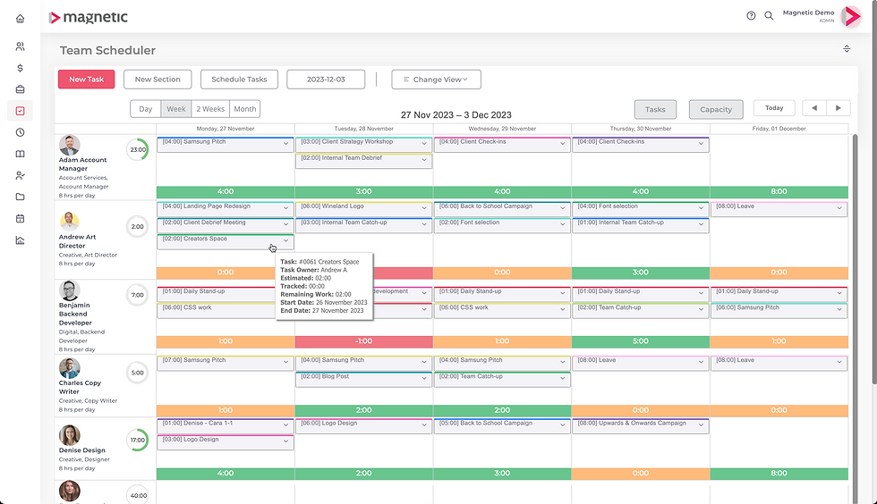Image resolution: width=877 pixels, height=504 pixels.
Task: Toggle the Tasks display button
Action: pyautogui.click(x=655, y=110)
